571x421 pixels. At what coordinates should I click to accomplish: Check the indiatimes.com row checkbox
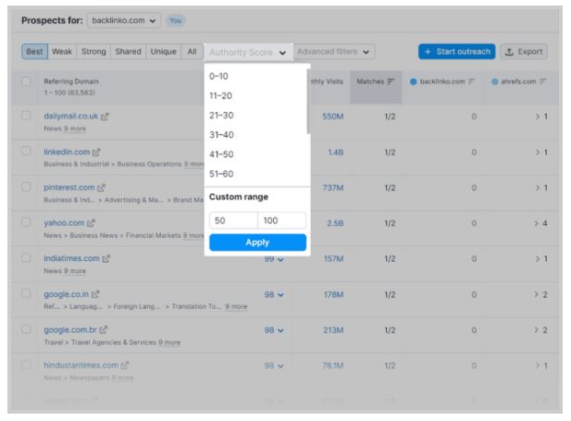click(26, 258)
